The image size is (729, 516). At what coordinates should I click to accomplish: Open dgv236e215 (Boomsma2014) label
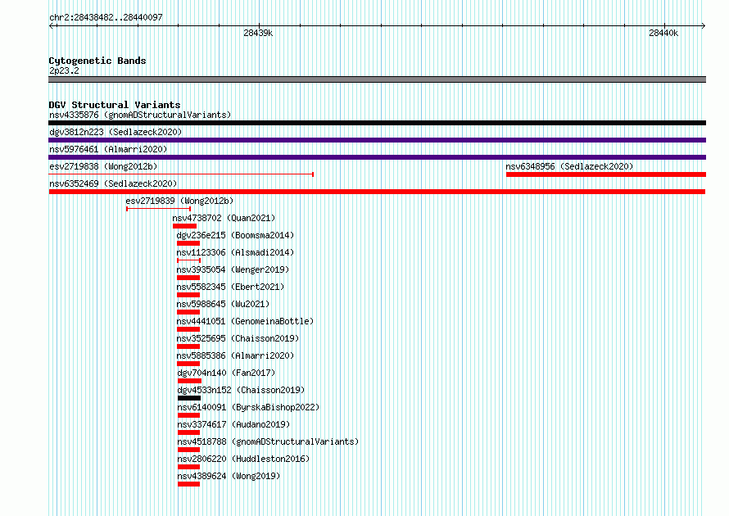point(235,235)
